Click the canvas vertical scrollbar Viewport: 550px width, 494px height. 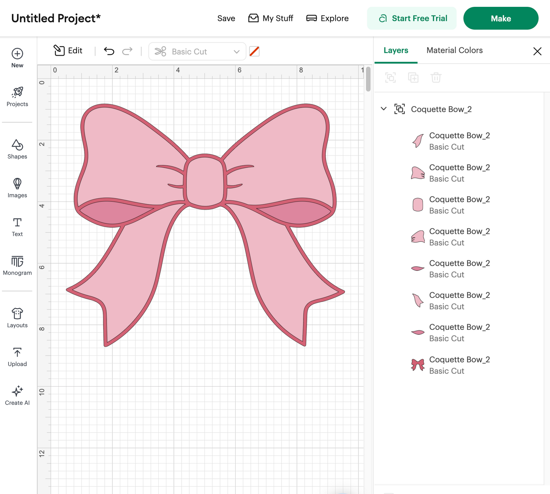click(x=368, y=79)
